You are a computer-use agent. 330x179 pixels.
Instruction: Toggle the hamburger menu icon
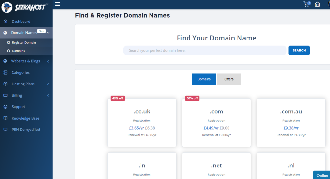pyautogui.click(x=58, y=4)
